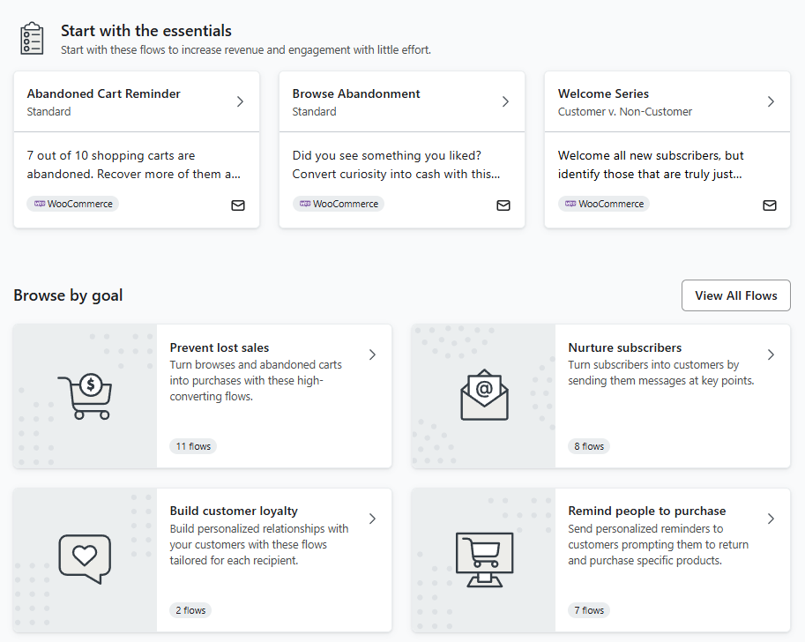Click the View All Flows button

(x=735, y=295)
